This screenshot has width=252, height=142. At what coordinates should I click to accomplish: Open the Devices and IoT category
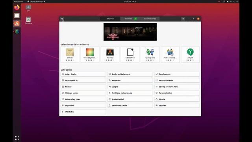(83, 80)
